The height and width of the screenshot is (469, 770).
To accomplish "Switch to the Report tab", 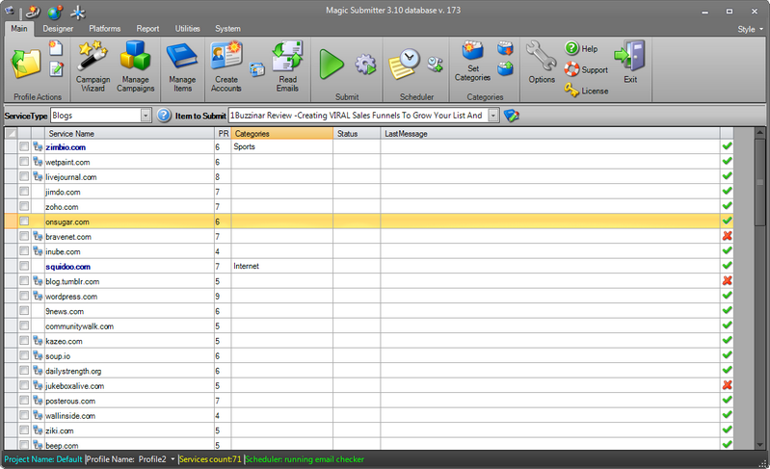I will (x=147, y=29).
